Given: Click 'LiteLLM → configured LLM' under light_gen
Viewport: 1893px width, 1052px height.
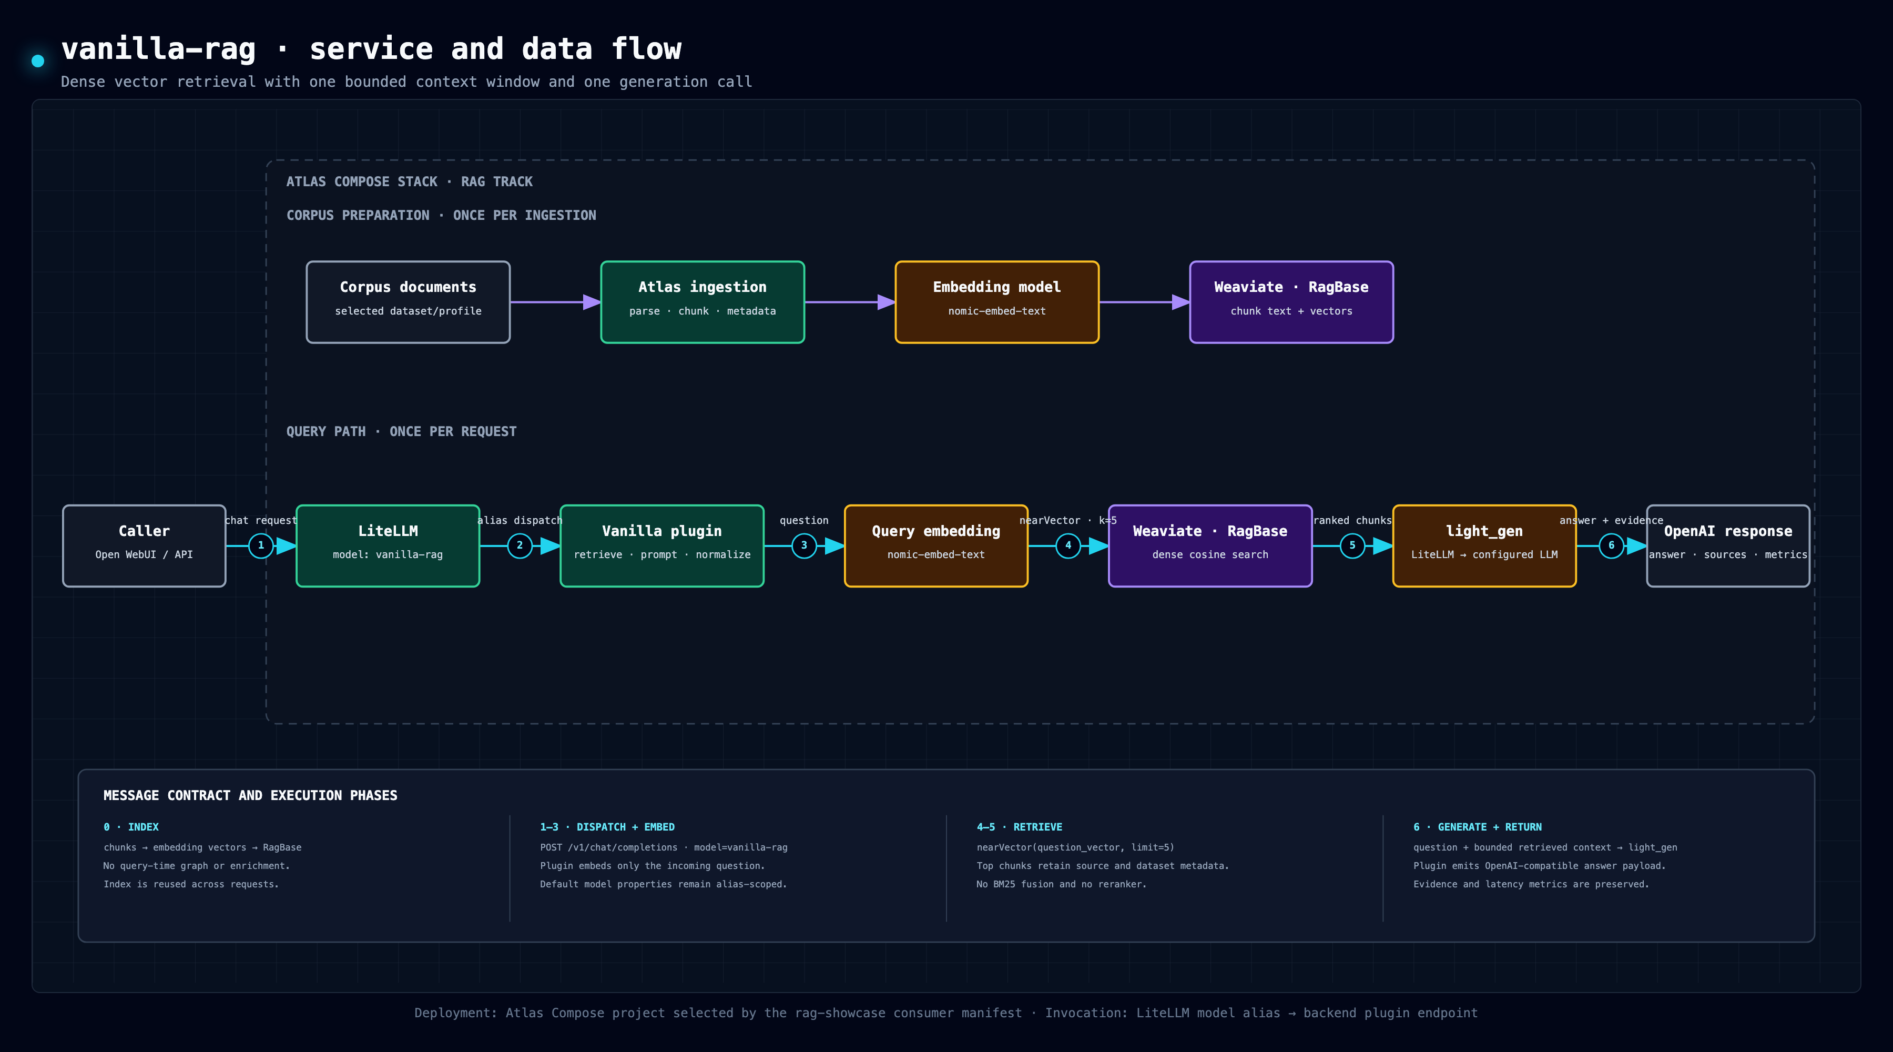Looking at the screenshot, I should point(1484,555).
